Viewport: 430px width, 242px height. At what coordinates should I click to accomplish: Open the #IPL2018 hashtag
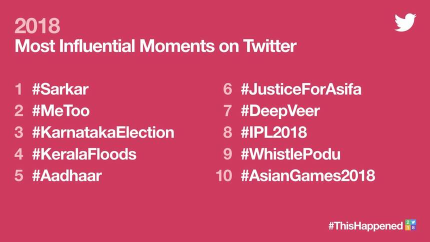point(273,132)
